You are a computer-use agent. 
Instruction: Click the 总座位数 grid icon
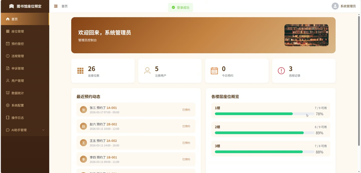coord(80,71)
